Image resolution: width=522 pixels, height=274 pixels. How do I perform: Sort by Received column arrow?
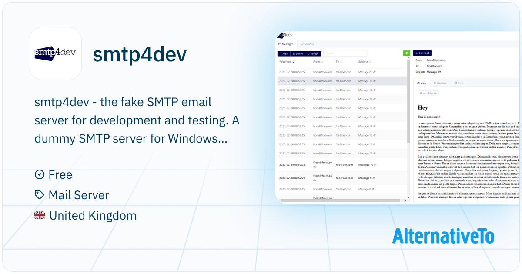[x=293, y=62]
